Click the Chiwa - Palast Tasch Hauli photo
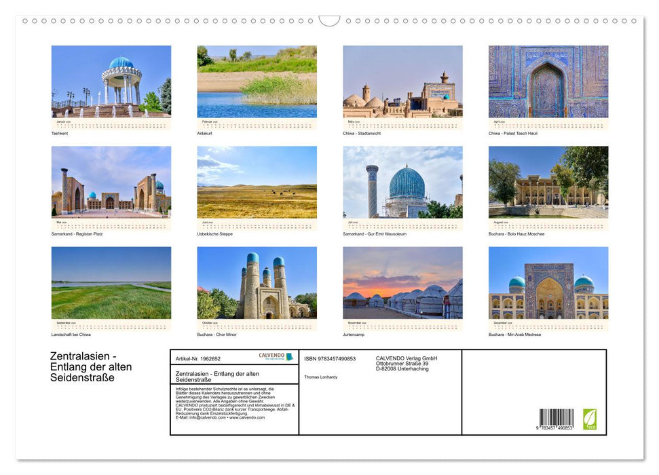The width and height of the screenshot is (659, 475). pyautogui.click(x=548, y=81)
